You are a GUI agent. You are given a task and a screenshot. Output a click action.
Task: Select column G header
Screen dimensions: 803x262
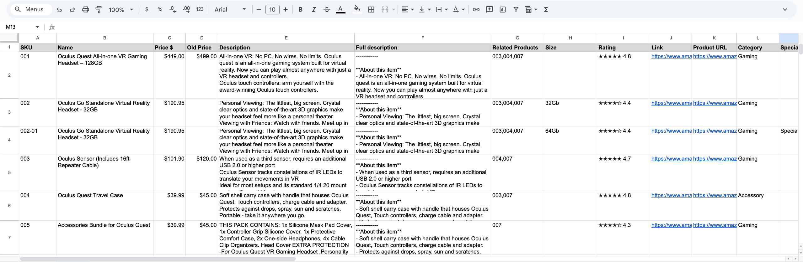(x=517, y=38)
